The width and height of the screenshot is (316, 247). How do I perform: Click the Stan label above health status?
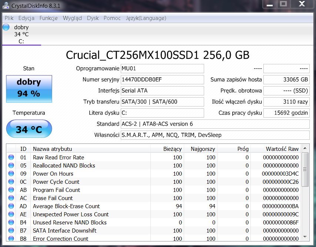click(x=29, y=68)
